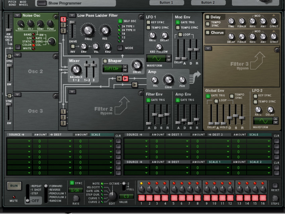Click the sequencer 1/16 resolution display
285x214 pixels.
coord(76,190)
